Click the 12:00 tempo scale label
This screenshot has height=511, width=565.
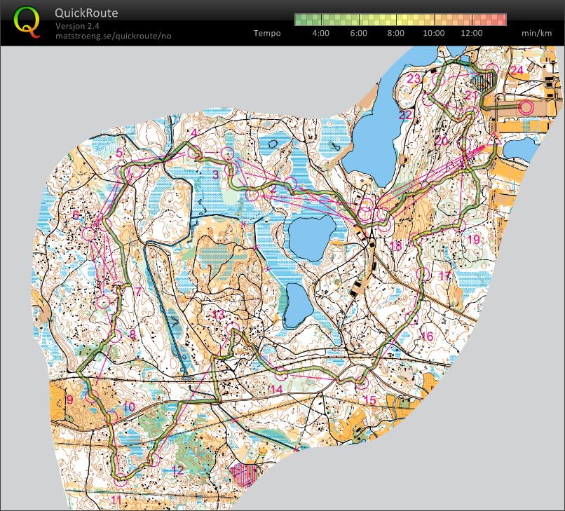pyautogui.click(x=471, y=33)
